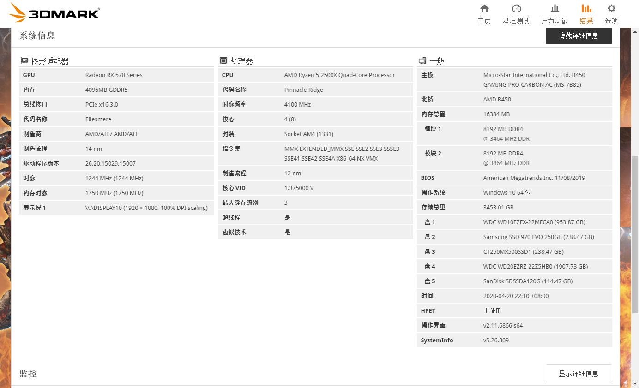639x388 pixels.
Task: Click the core count 4 (8)
Action: point(290,119)
